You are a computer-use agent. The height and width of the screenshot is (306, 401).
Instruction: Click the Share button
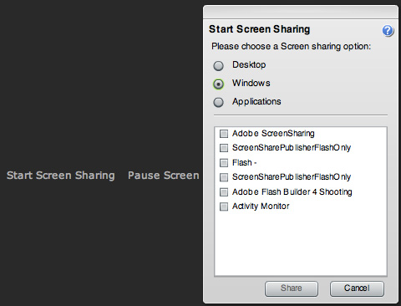(292, 288)
